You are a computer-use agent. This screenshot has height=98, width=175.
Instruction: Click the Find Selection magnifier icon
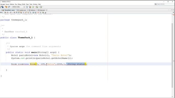(14, 13)
